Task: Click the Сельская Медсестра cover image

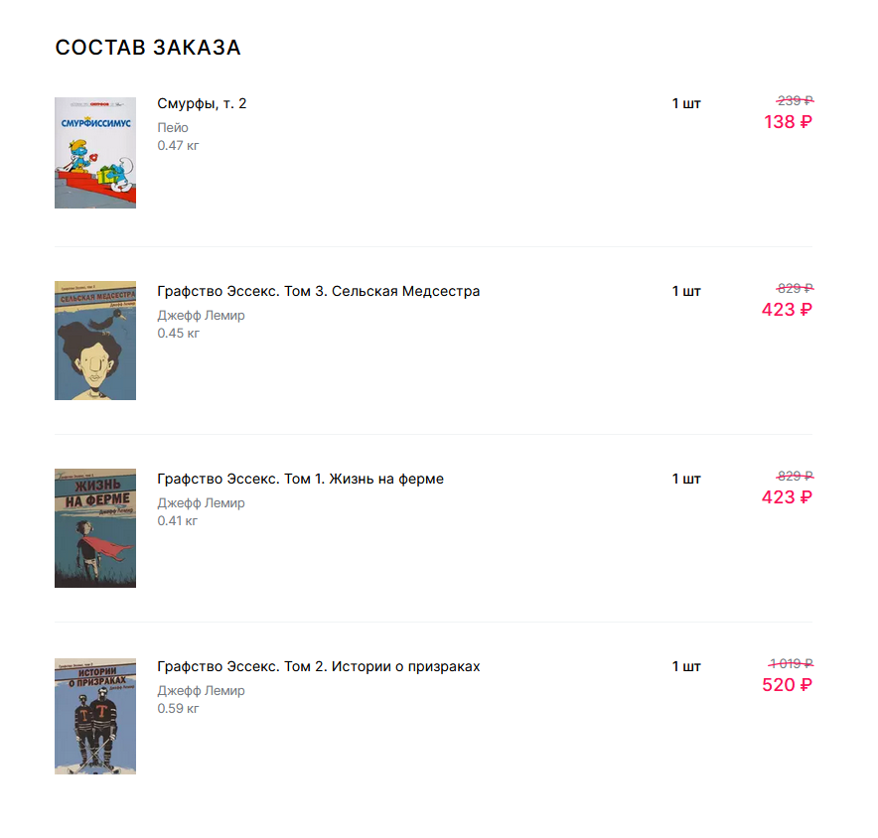Action: (95, 341)
